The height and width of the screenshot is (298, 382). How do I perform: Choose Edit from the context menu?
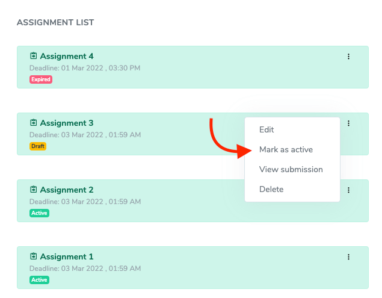(x=266, y=129)
